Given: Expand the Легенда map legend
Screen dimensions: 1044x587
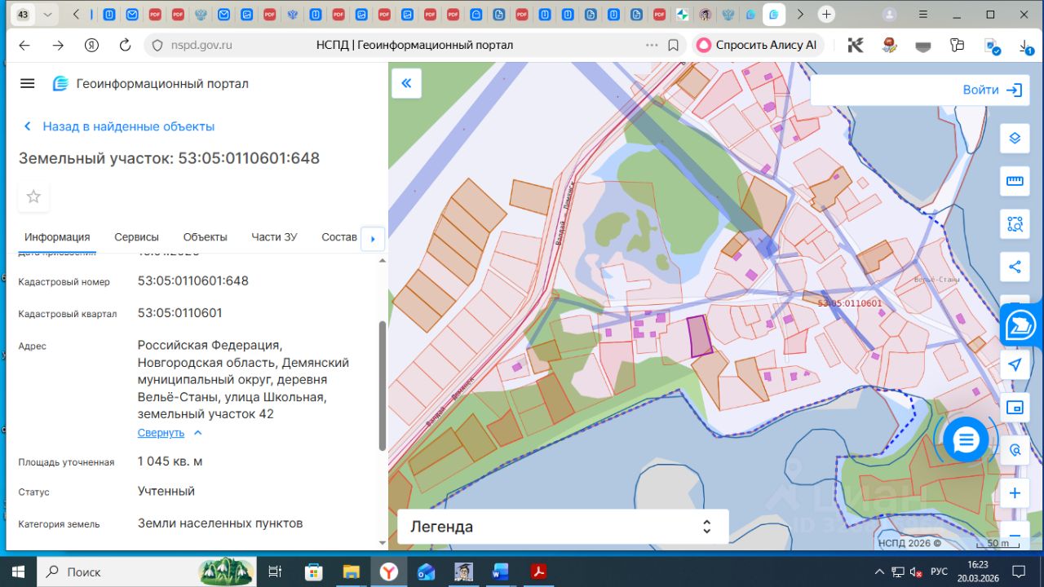Looking at the screenshot, I should point(562,527).
